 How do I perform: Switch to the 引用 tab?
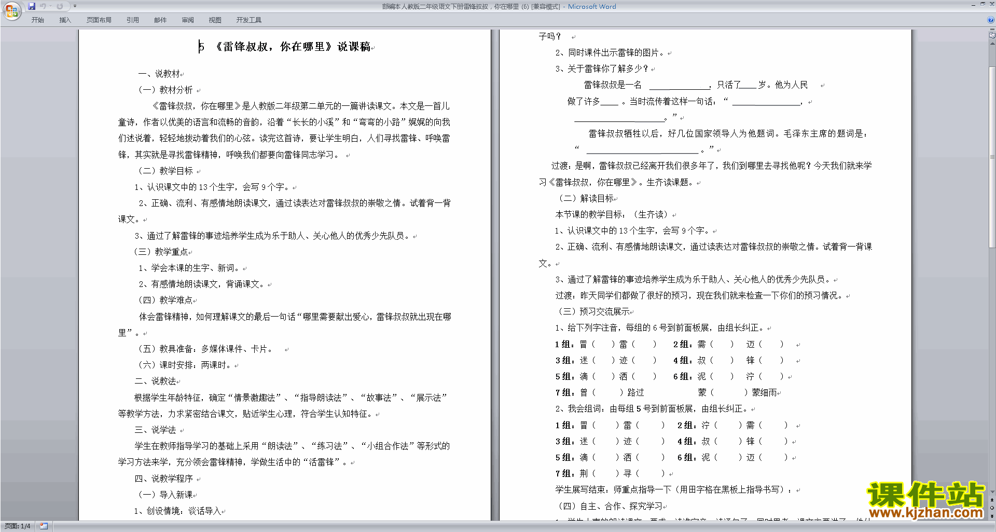point(132,20)
